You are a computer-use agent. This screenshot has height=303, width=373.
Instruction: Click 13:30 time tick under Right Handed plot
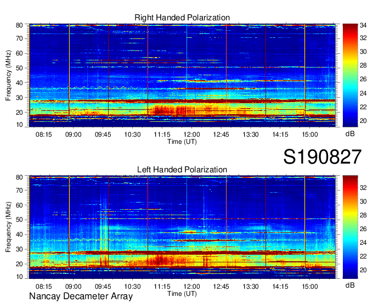[x=251, y=134]
